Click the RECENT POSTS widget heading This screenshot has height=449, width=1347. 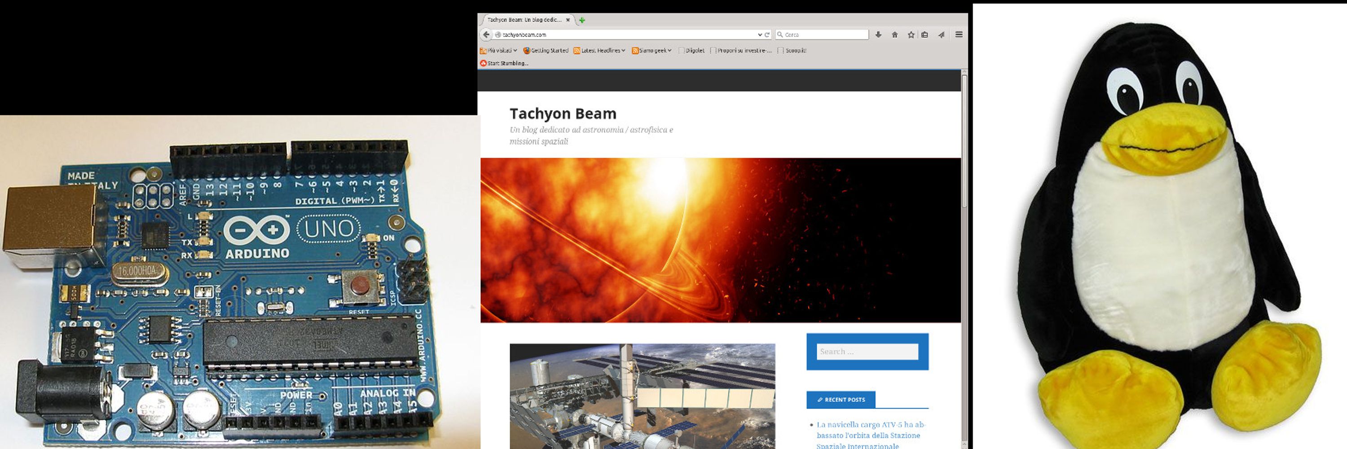(x=841, y=399)
